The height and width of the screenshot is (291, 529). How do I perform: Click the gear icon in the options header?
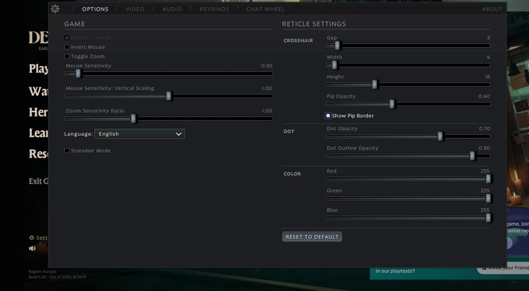point(55,9)
